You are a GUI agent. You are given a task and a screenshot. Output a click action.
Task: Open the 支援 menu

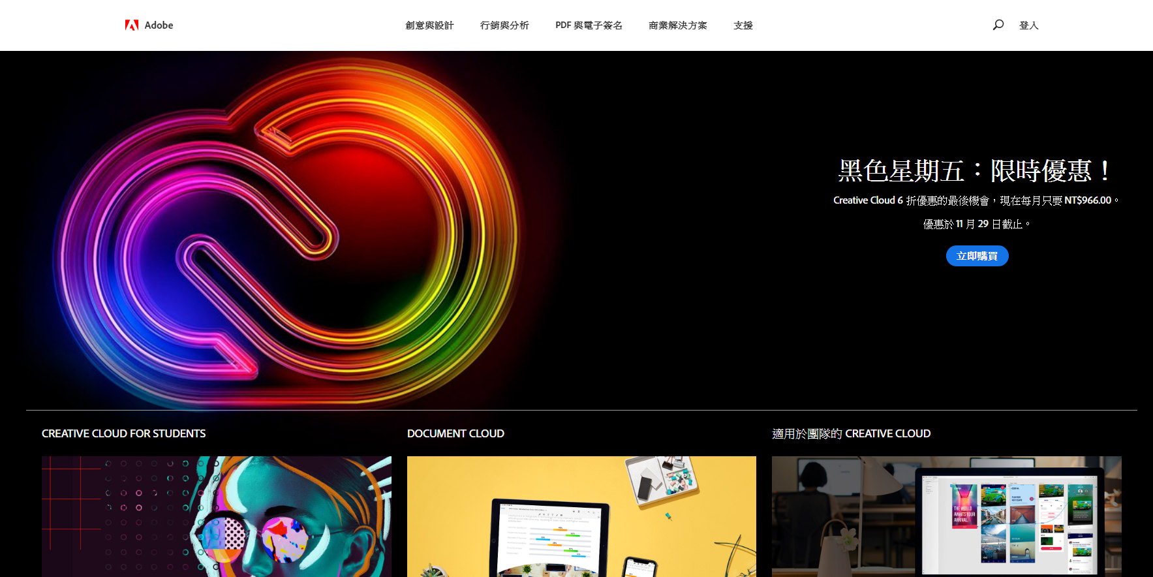click(743, 25)
